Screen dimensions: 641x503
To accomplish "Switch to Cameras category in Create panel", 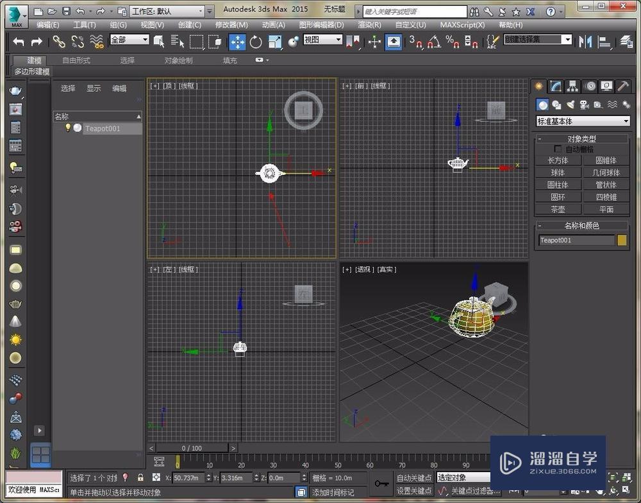I will coord(584,105).
